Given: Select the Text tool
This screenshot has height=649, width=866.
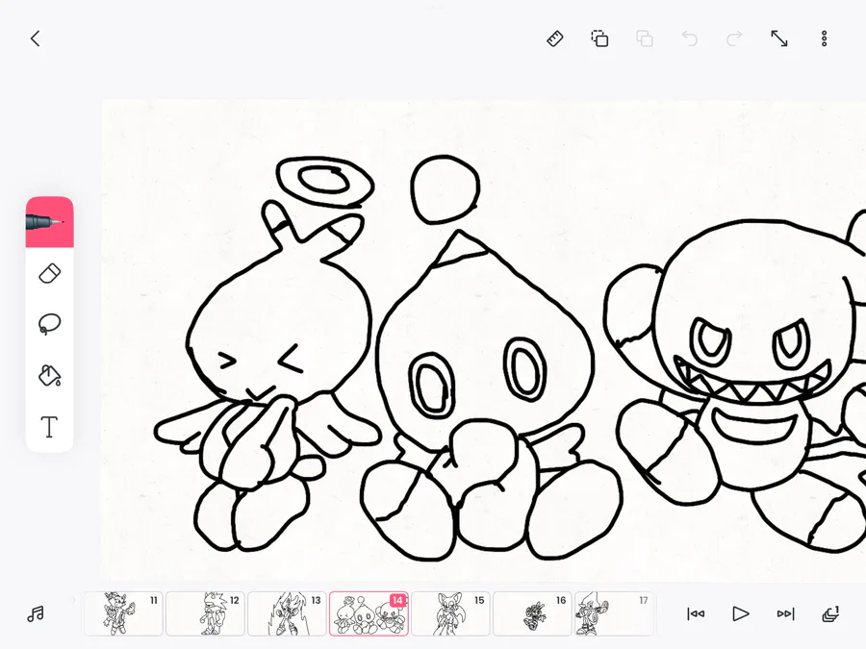Looking at the screenshot, I should 50,427.
